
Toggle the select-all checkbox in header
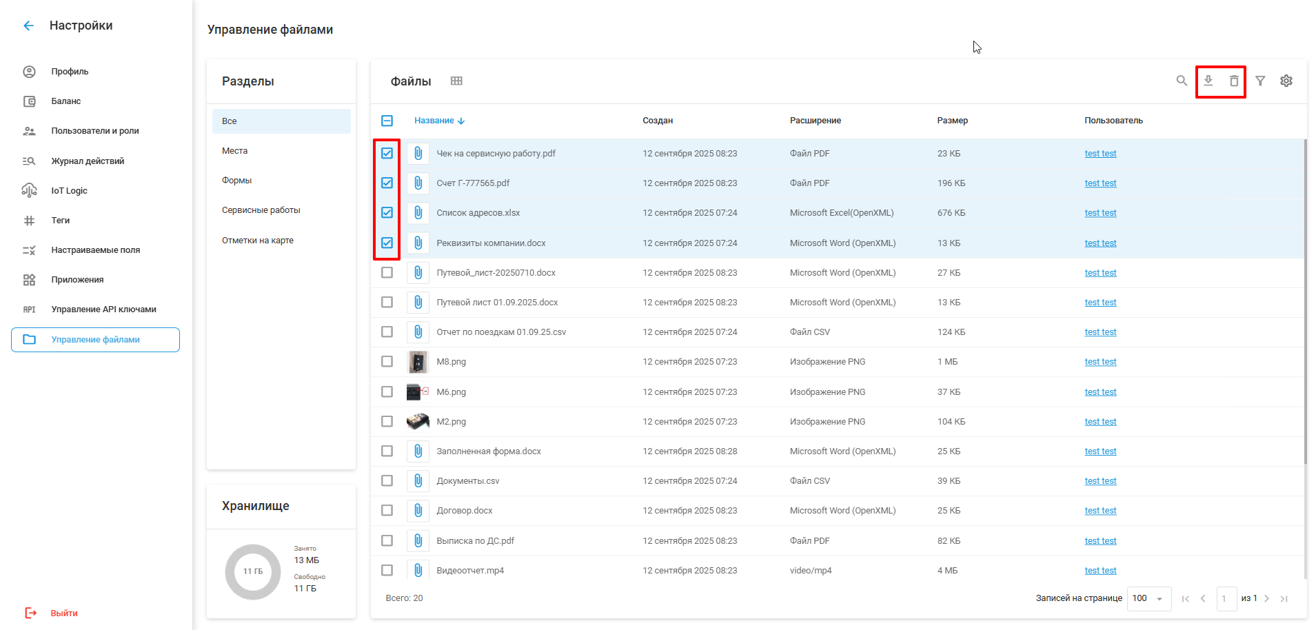(387, 121)
